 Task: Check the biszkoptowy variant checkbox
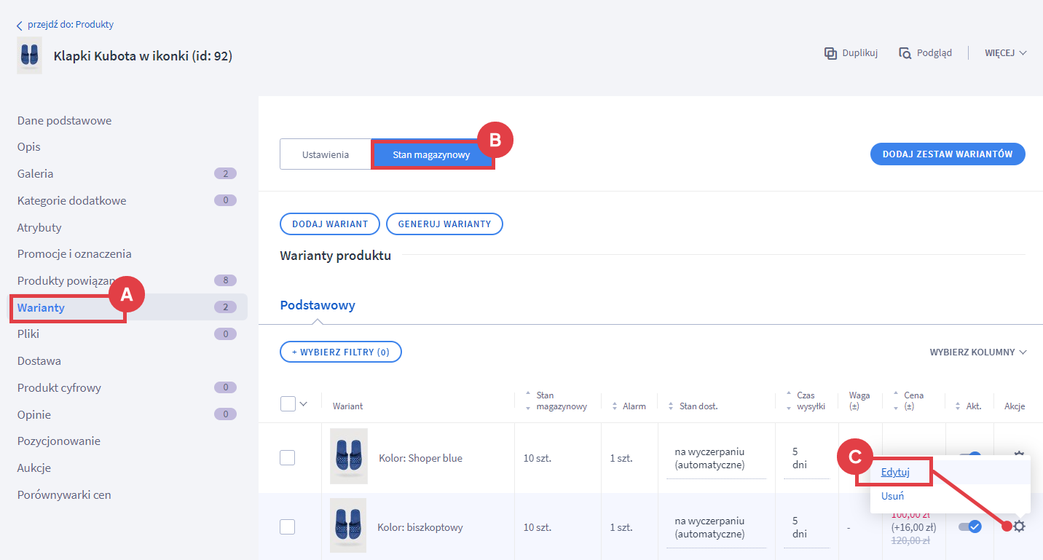(288, 527)
